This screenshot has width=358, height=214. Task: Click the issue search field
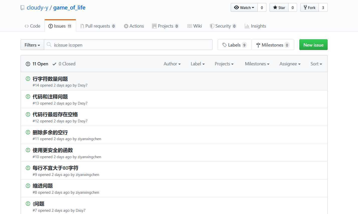click(128, 45)
